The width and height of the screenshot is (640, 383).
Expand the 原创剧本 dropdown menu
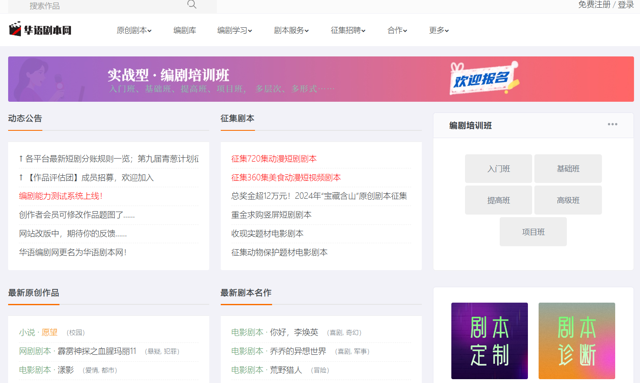[x=134, y=30]
